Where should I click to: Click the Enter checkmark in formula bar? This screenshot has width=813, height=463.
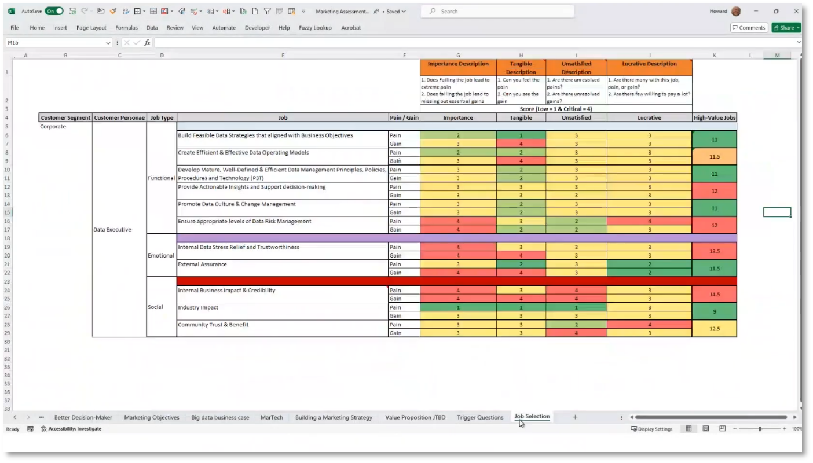pos(137,43)
